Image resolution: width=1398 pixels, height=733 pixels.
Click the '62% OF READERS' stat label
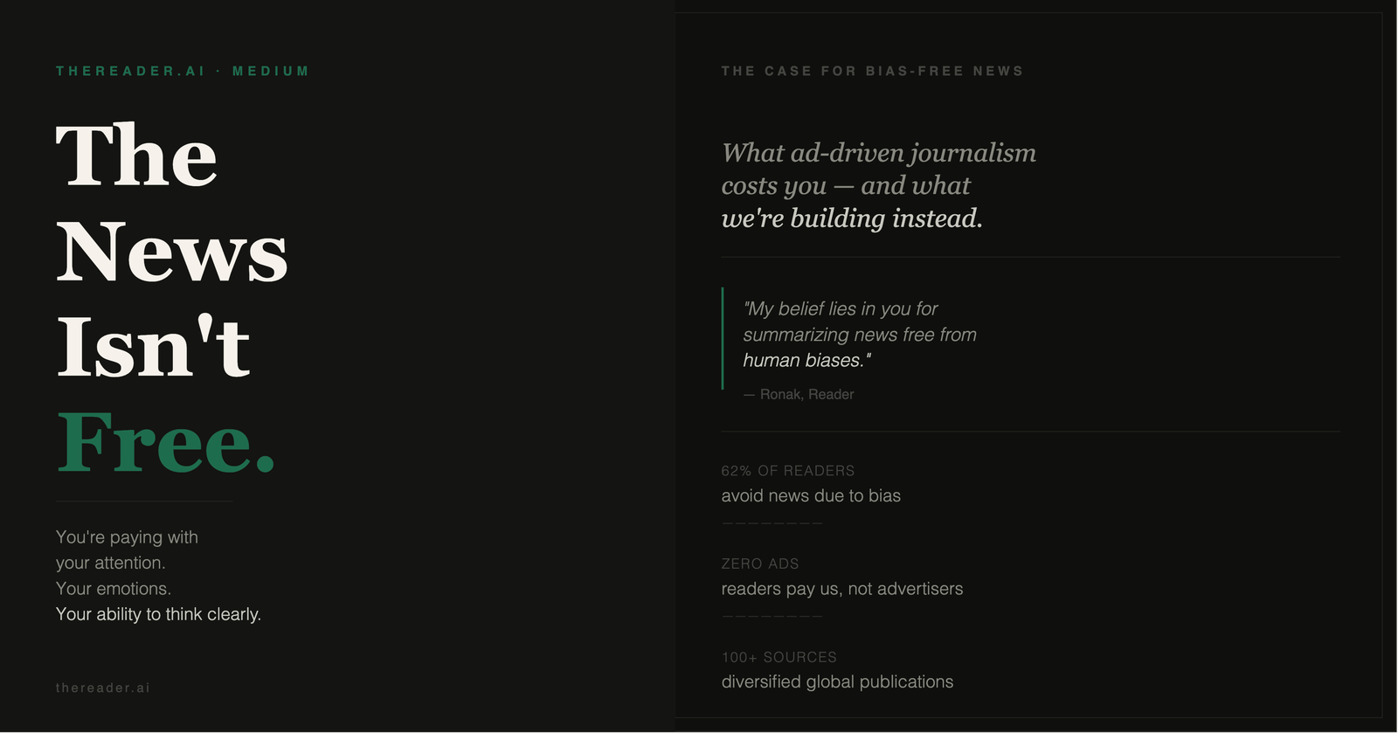coord(788,471)
